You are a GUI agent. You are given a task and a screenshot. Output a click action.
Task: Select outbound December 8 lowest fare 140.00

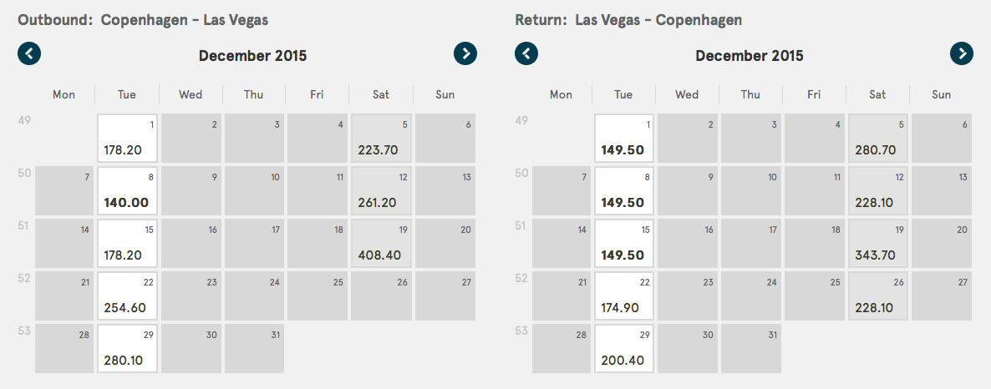127,190
